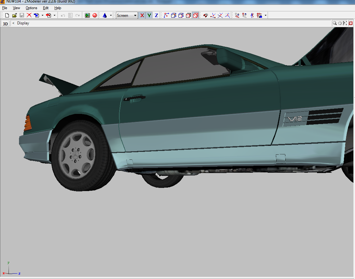
Task: Expand the skeleton tools dropdown arrow
Action: pos(265,15)
